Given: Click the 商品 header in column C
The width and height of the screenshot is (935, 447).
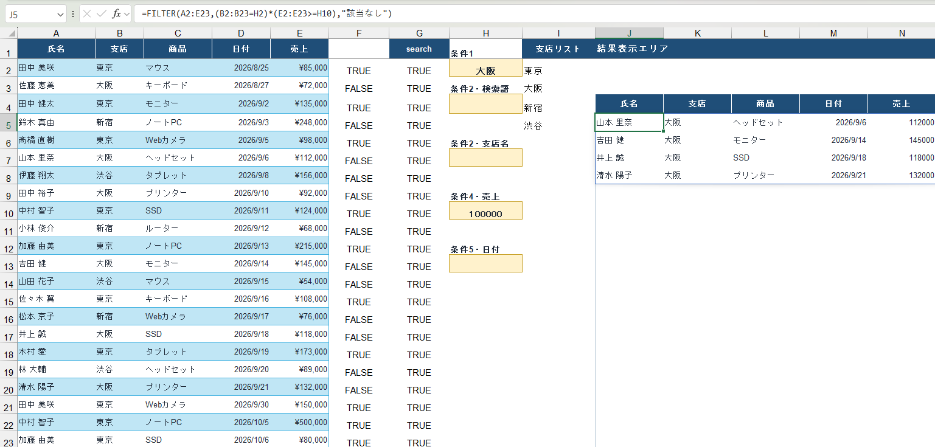Looking at the screenshot, I should click(x=178, y=49).
